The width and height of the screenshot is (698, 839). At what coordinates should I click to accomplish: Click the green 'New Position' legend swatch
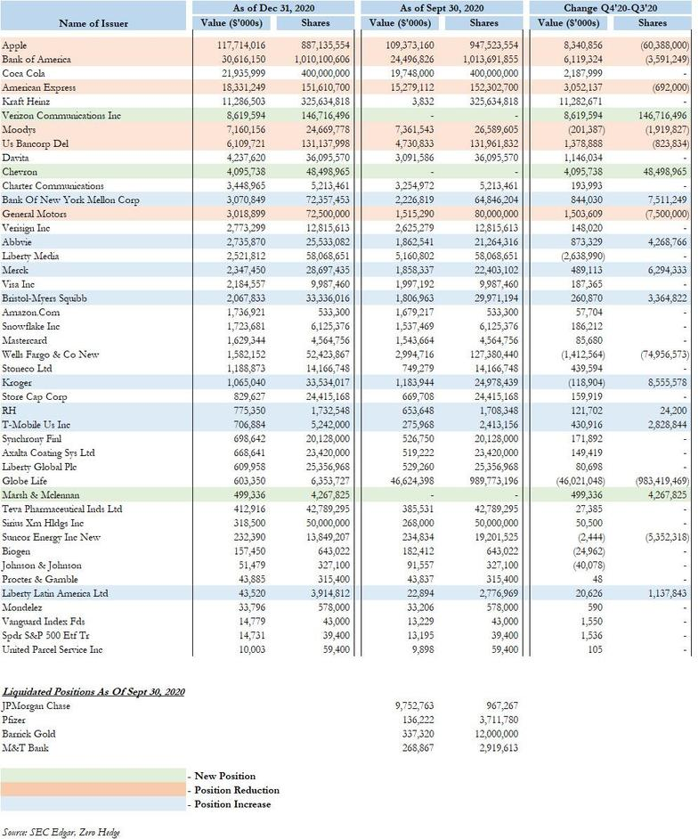93,776
